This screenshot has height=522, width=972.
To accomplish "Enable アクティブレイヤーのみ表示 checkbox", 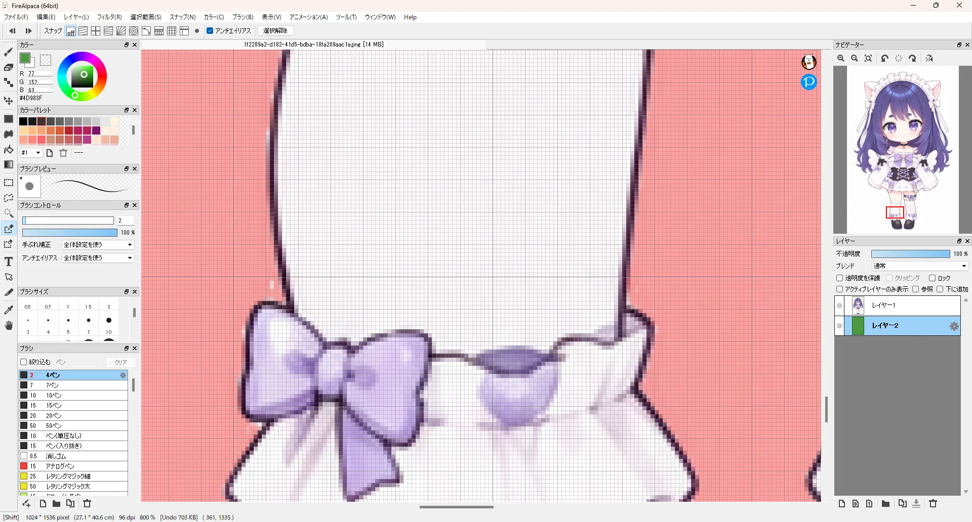I will (x=839, y=289).
